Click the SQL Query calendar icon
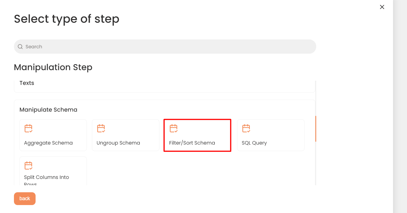This screenshot has height=213, width=407. pos(246,129)
